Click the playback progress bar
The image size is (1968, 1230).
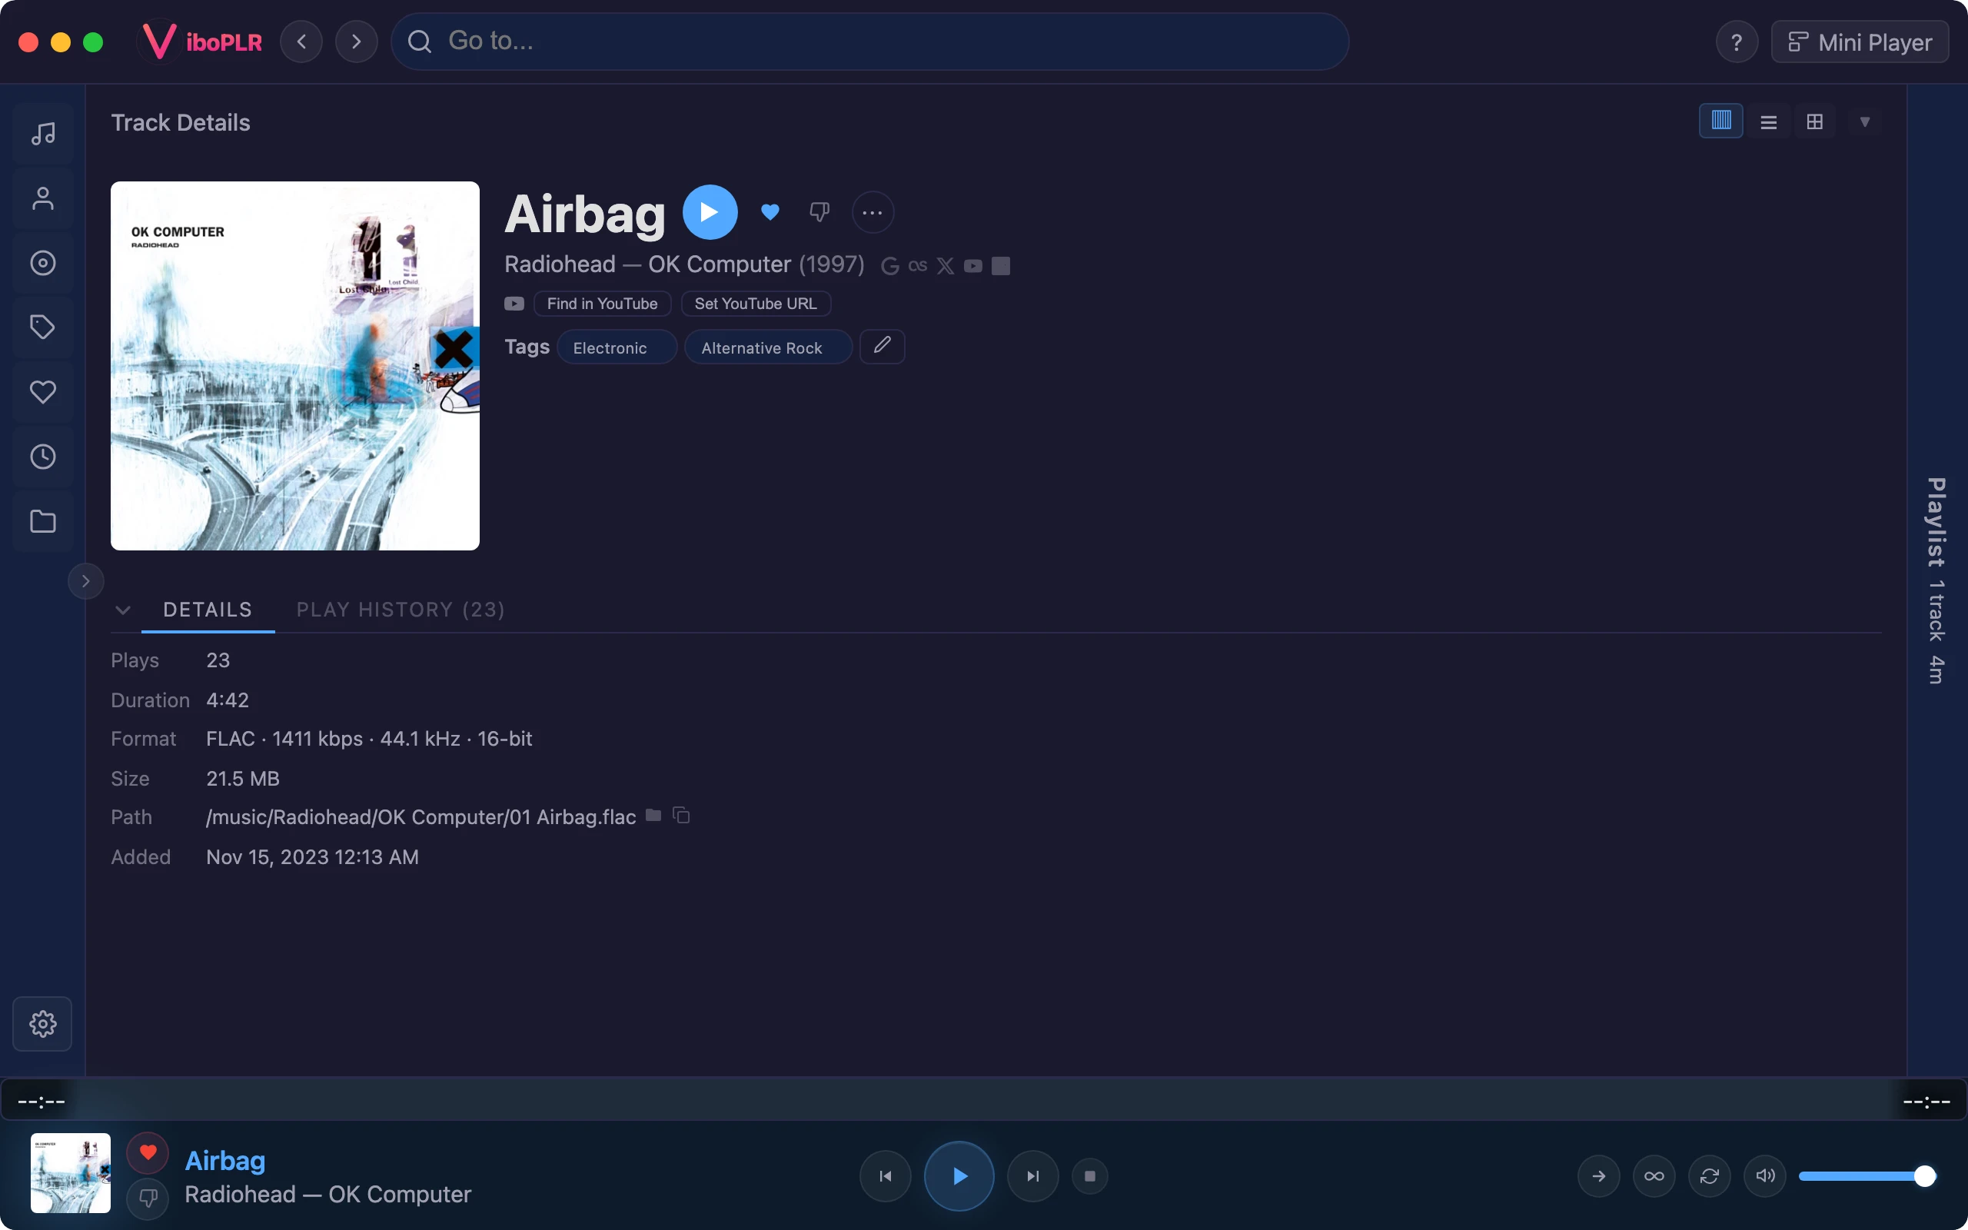click(x=984, y=1102)
